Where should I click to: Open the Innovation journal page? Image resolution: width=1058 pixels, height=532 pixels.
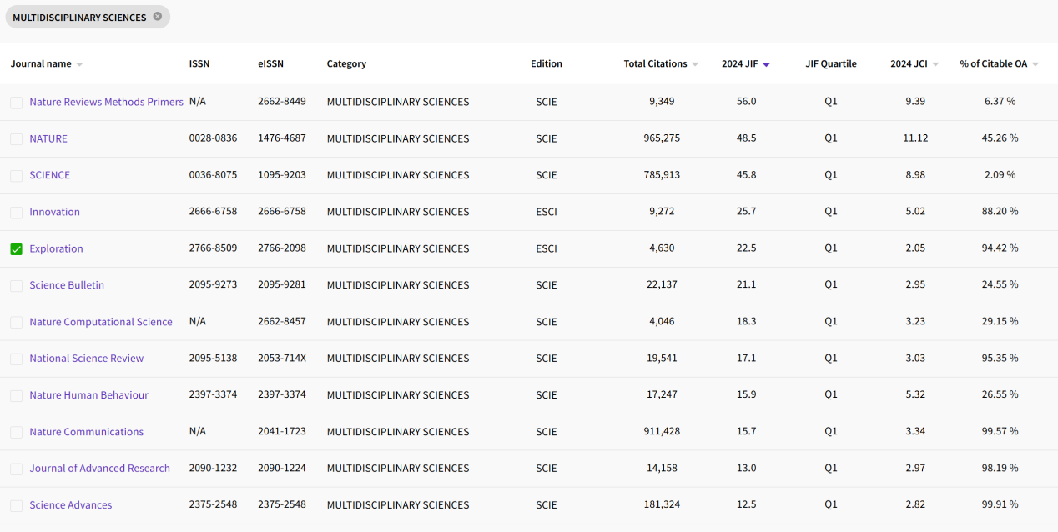click(x=54, y=212)
